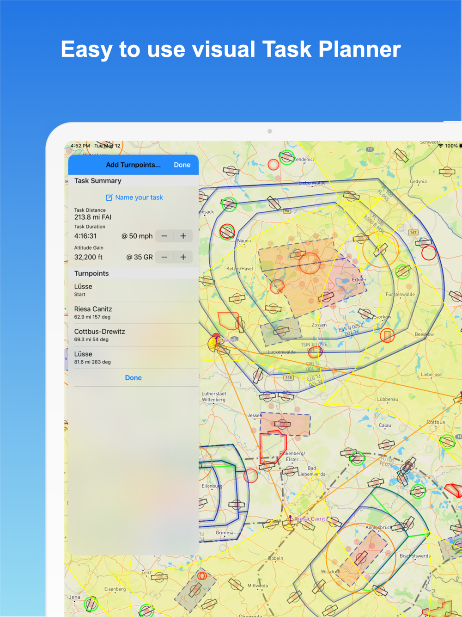Increase task speed with the plus stepper

(183, 236)
